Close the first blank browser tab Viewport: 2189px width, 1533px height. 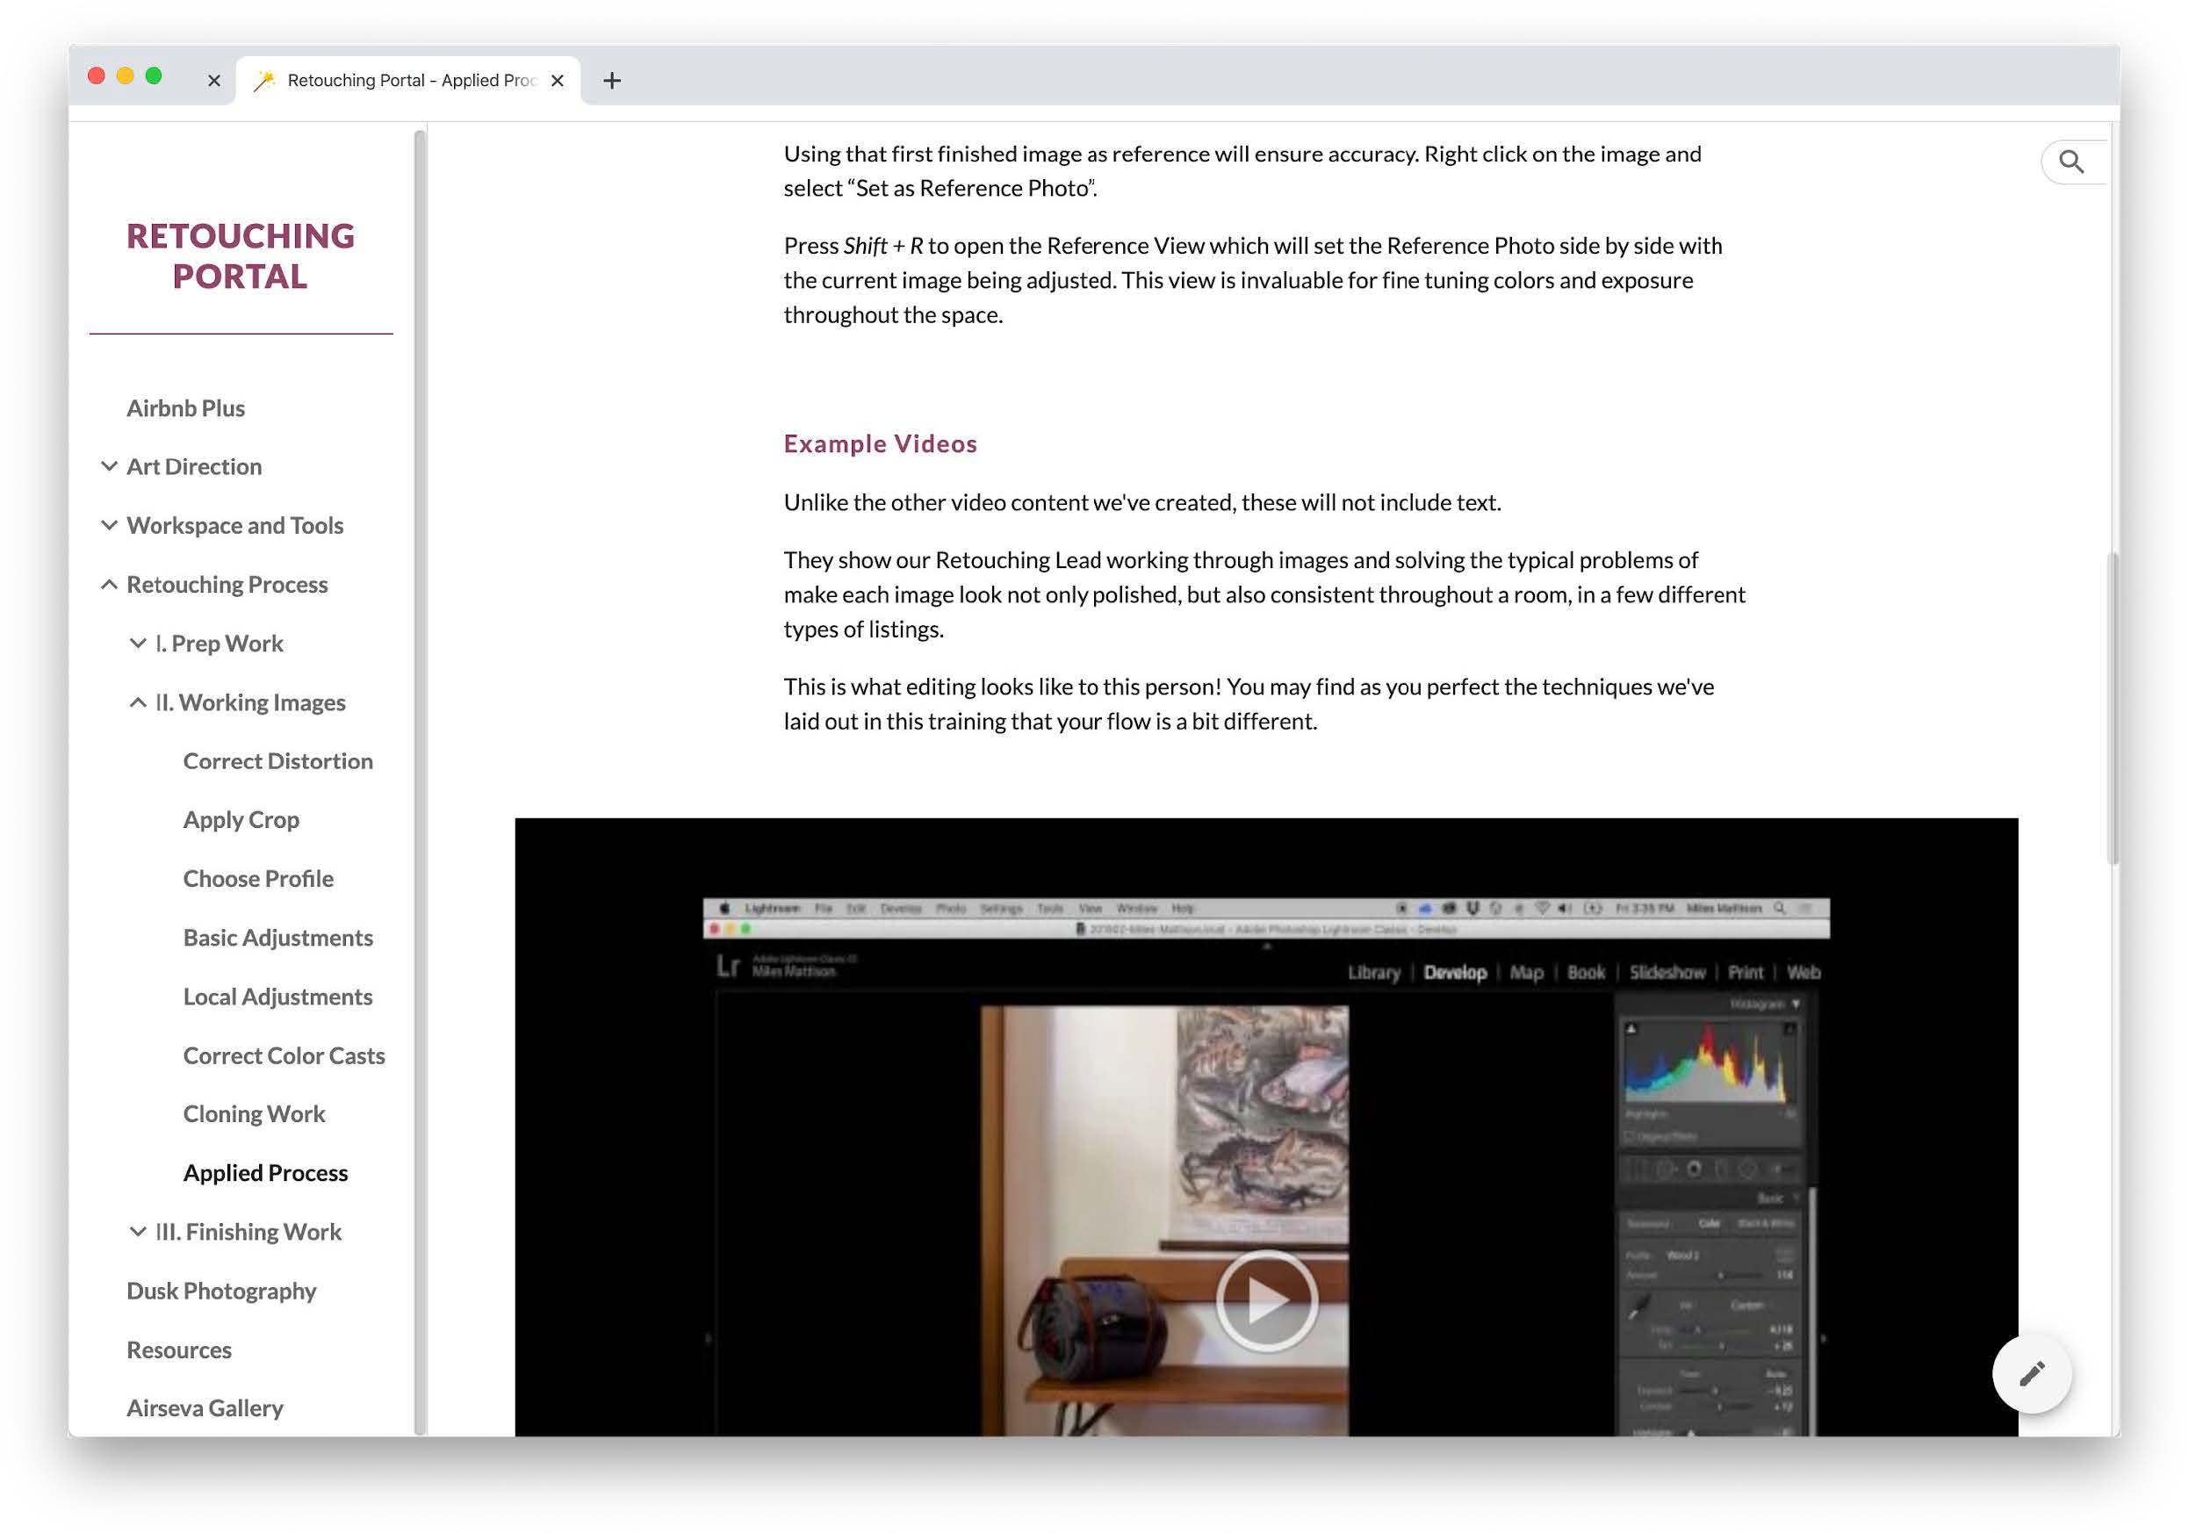tap(214, 81)
